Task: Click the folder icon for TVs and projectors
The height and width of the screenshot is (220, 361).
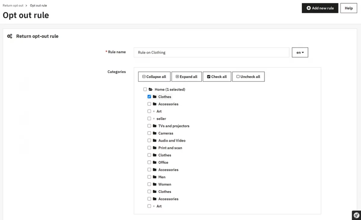Action: click(155, 126)
